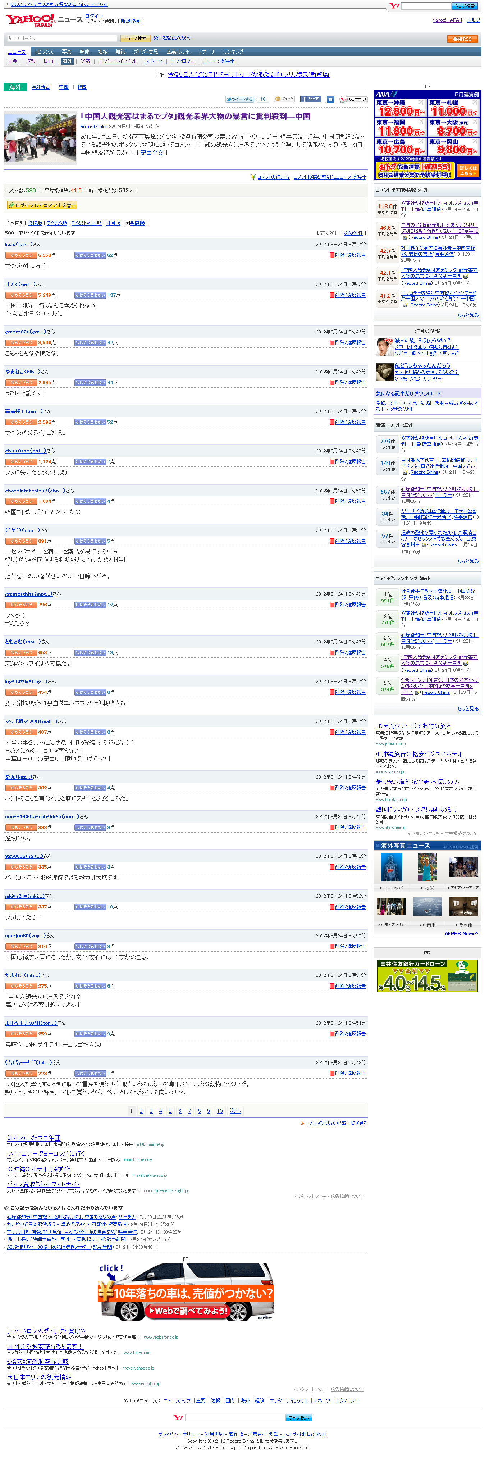Viewport: 485px width, 1458px height.
Task: Open the Yahoo!マーケット promo link at top
Action: pos(59,4)
